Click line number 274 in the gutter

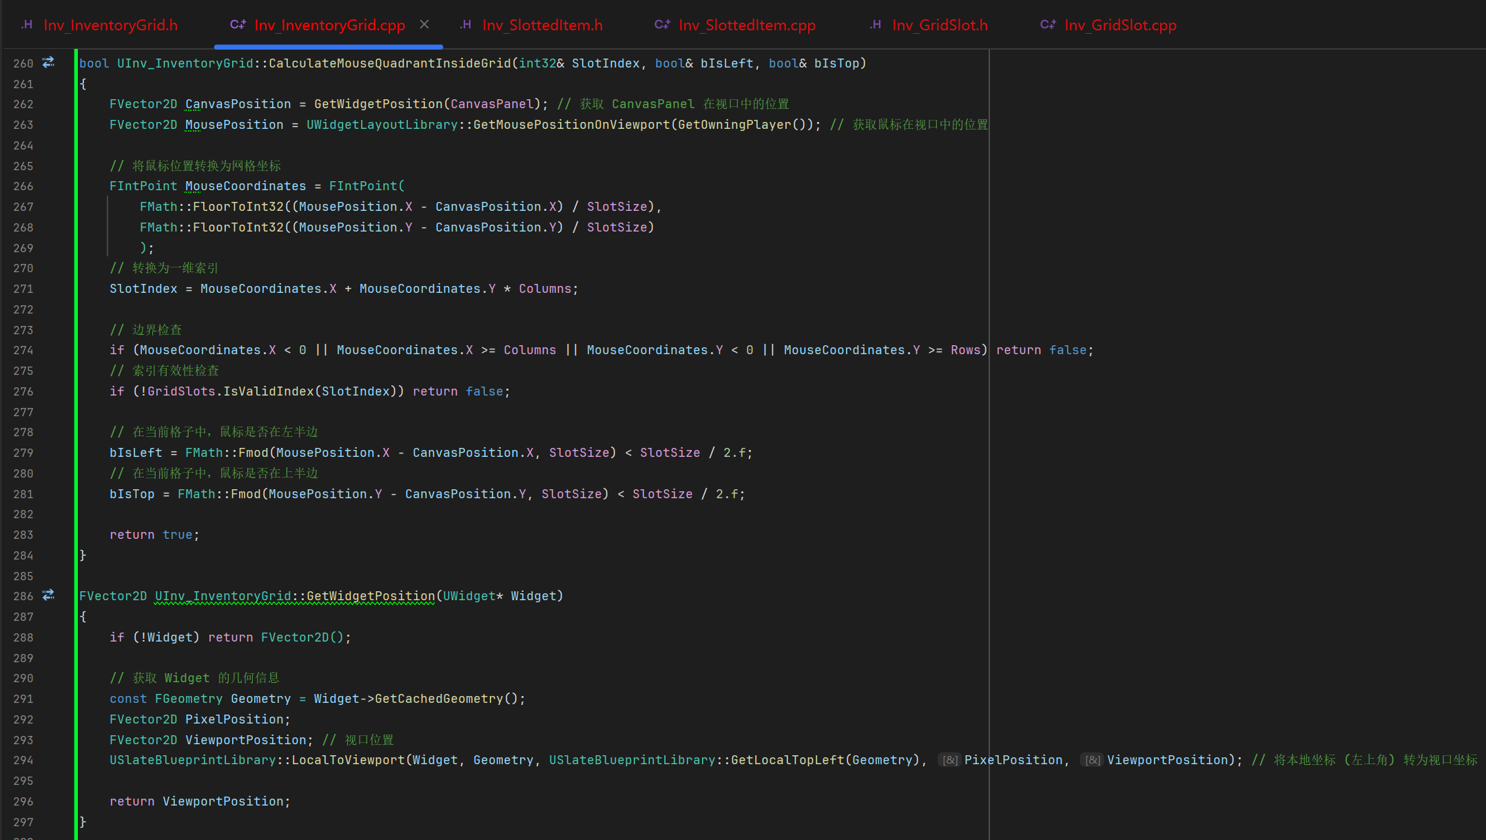pyautogui.click(x=23, y=350)
